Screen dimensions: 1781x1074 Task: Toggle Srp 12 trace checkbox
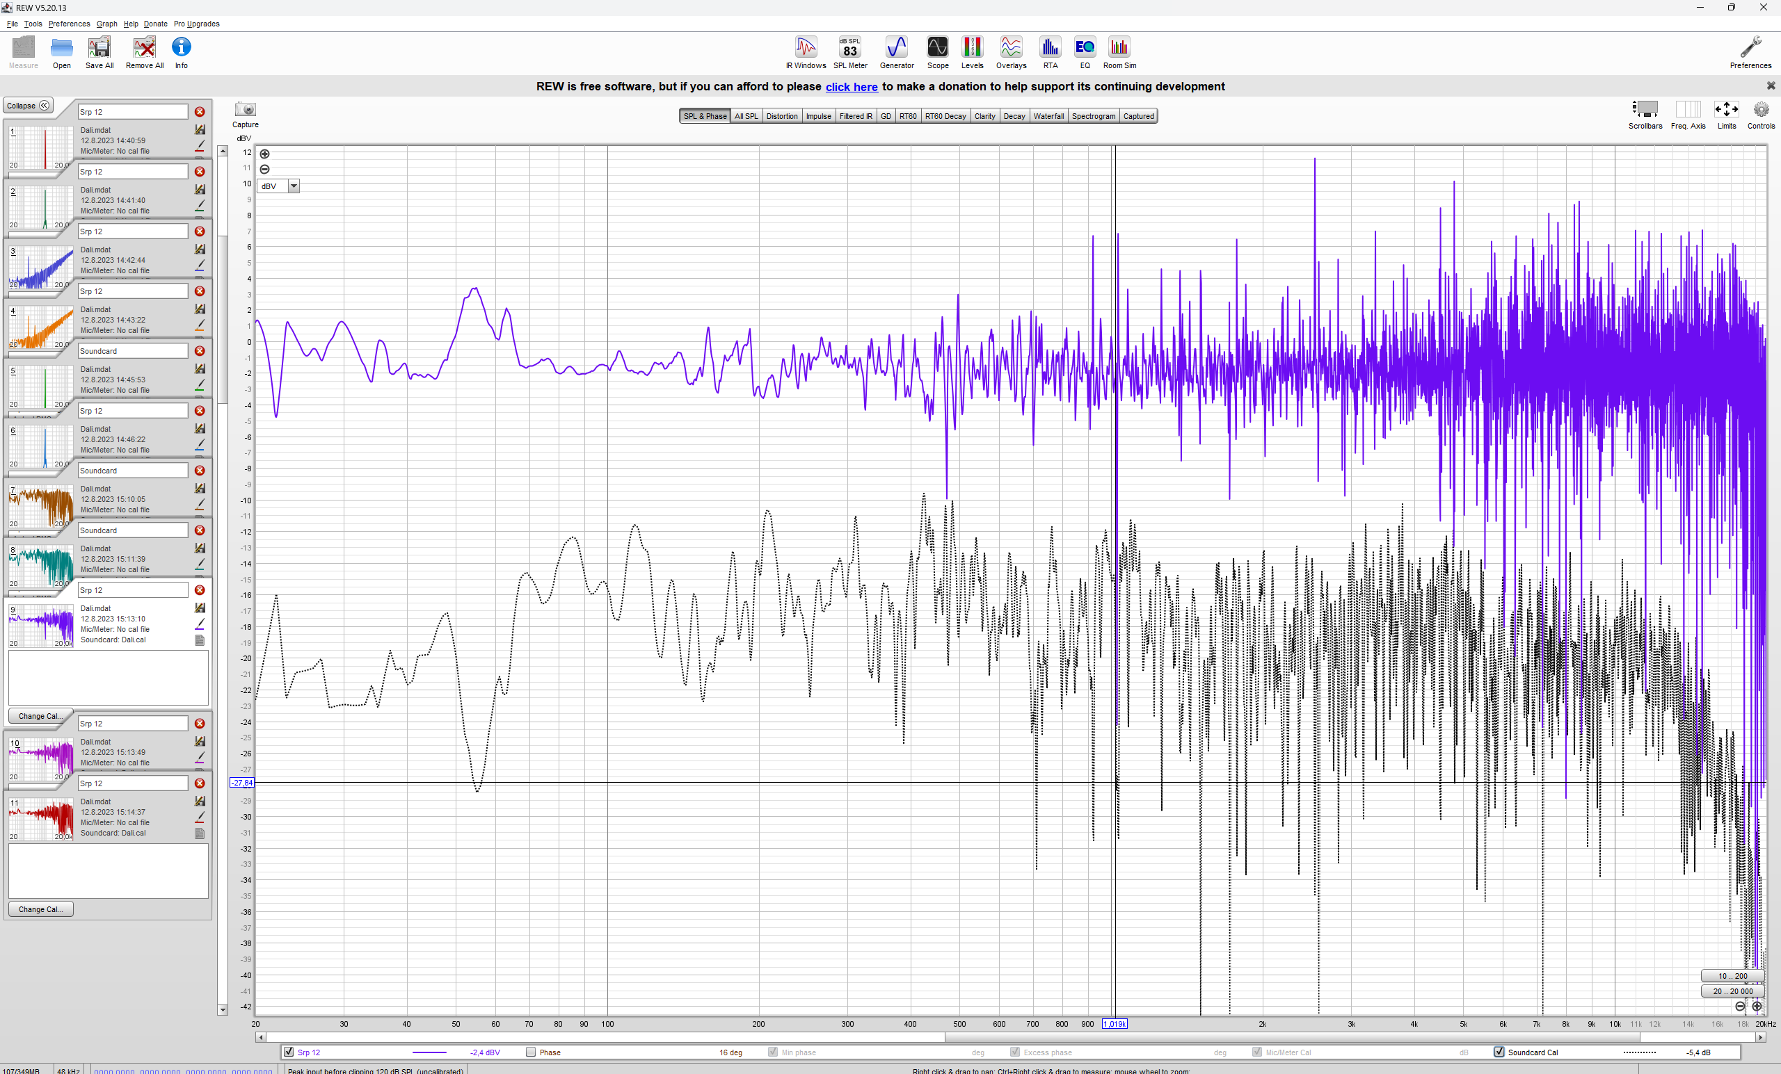289,1052
